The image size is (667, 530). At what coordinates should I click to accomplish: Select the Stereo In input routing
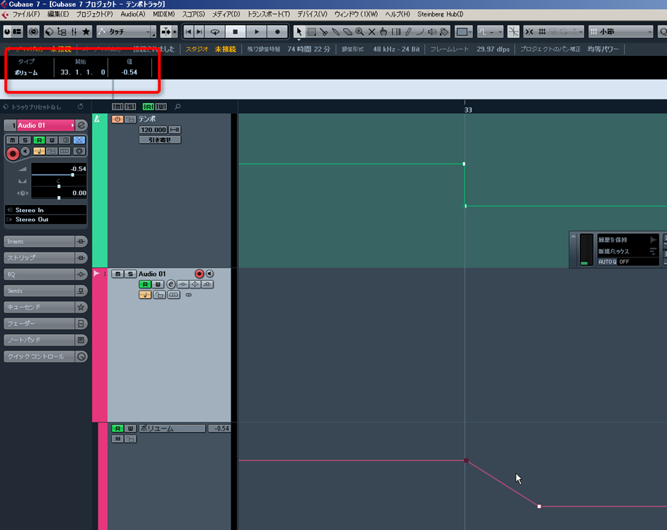pyautogui.click(x=46, y=210)
